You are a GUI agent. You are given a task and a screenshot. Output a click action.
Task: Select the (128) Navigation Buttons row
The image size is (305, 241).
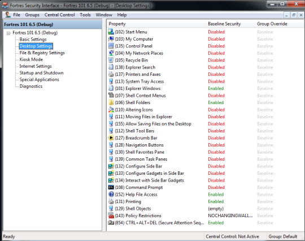(206, 145)
